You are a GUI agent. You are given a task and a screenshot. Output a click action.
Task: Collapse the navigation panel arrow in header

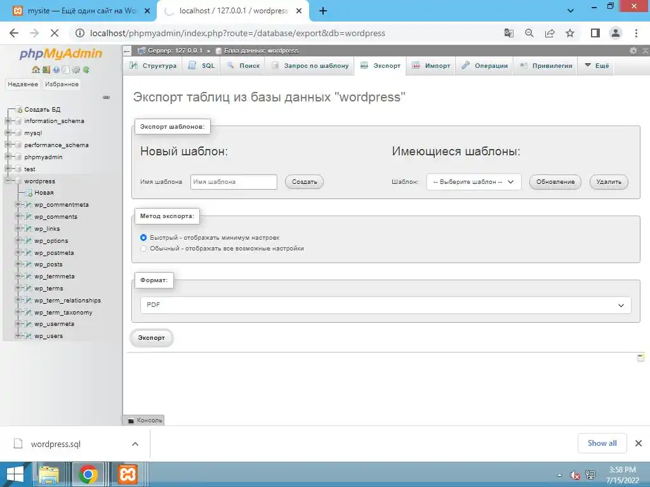(x=127, y=51)
